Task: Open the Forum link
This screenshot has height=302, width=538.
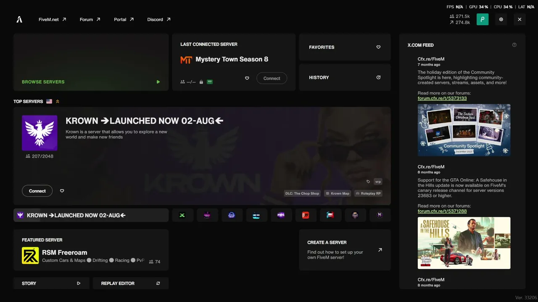Action: (x=90, y=19)
